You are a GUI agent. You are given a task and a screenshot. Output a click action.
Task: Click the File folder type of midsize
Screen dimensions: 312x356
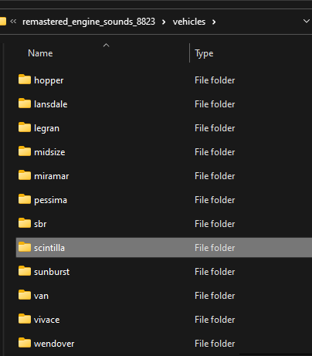tap(215, 152)
